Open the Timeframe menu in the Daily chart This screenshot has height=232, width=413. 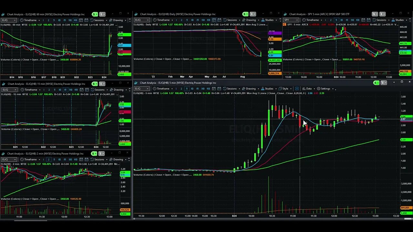163,20
